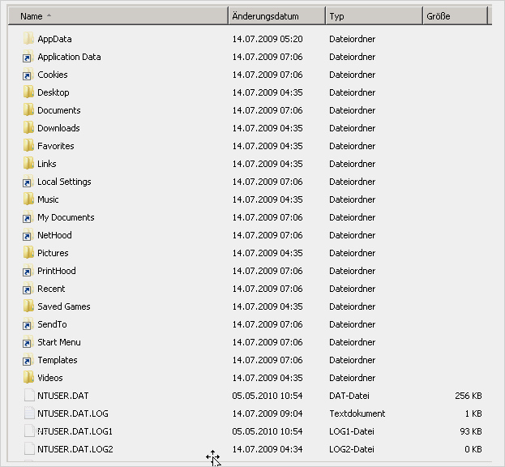The height and width of the screenshot is (467, 505).
Task: Select the Videos folder icon
Action: tap(28, 378)
